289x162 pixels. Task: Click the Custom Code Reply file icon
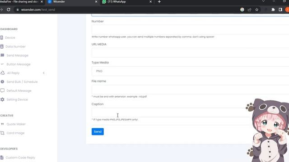(x=2, y=157)
